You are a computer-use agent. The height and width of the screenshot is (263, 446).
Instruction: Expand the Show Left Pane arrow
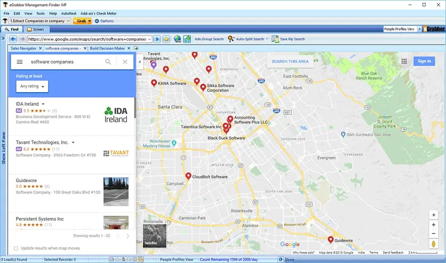3,38
